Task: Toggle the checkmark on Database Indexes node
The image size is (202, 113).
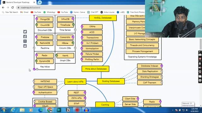Action: click(162, 66)
